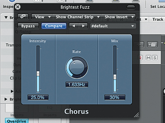Click the 30% Mix value field
165x123 pixels.
[x=115, y=97]
